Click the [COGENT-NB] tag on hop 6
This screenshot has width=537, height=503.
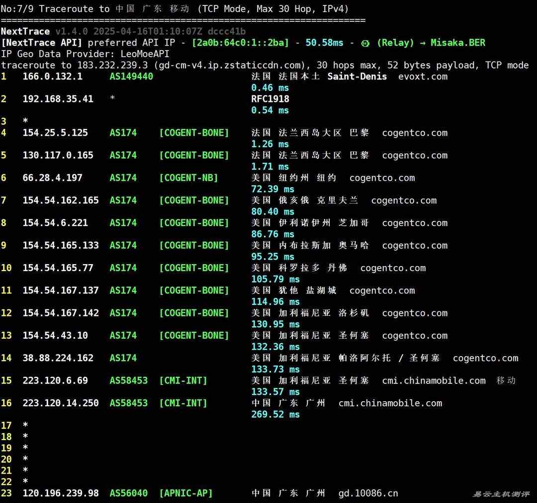[189, 178]
